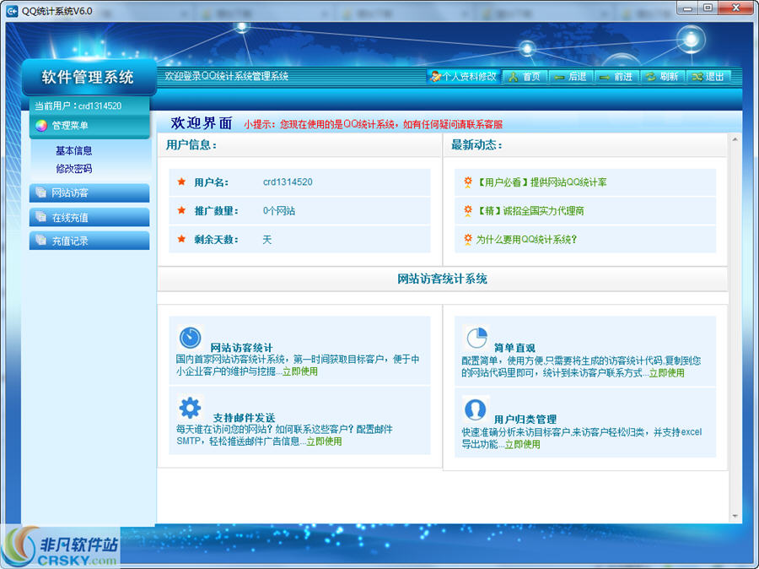Click the 在线充值 stacked pages icon
Image resolution: width=759 pixels, height=569 pixels.
(x=41, y=217)
